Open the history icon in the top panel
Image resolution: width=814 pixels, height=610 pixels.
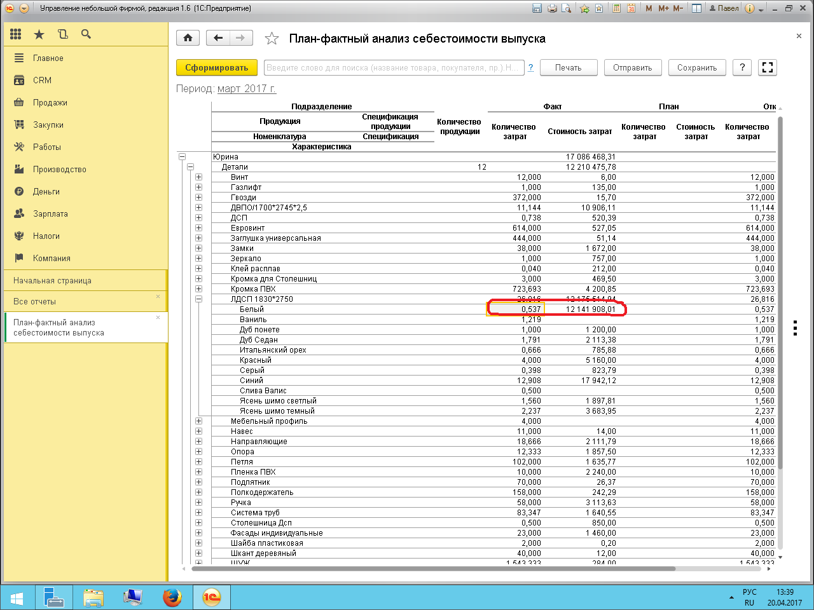pyautogui.click(x=62, y=34)
